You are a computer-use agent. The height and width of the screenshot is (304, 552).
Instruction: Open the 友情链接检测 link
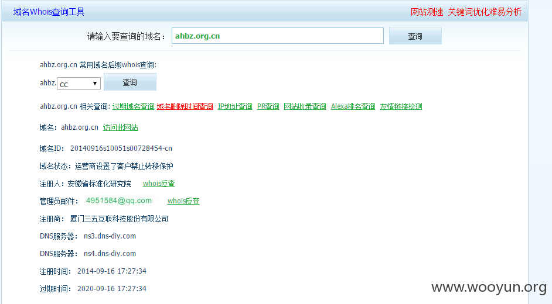401,106
